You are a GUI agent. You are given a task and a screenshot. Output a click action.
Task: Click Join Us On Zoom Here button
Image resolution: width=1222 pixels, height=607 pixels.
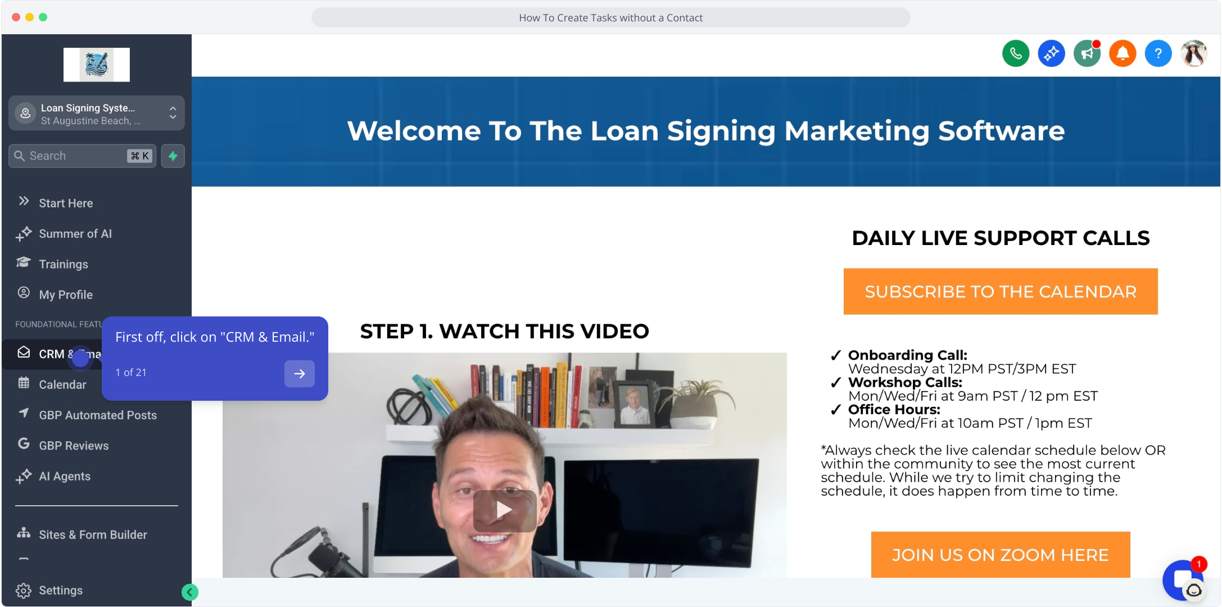[x=1001, y=555]
